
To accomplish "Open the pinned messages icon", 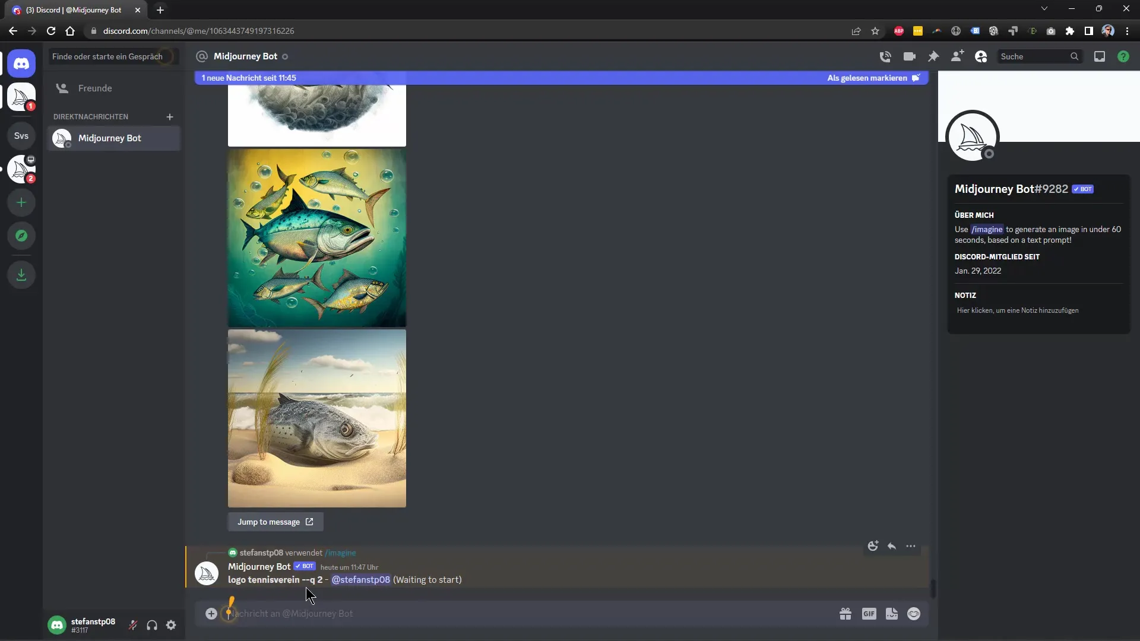I will pos(933,56).
